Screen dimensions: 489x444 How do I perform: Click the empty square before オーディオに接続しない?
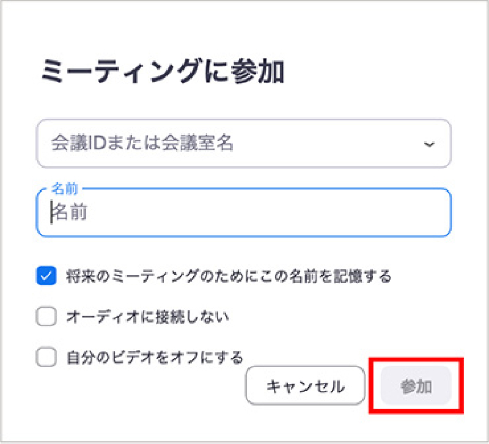46,316
